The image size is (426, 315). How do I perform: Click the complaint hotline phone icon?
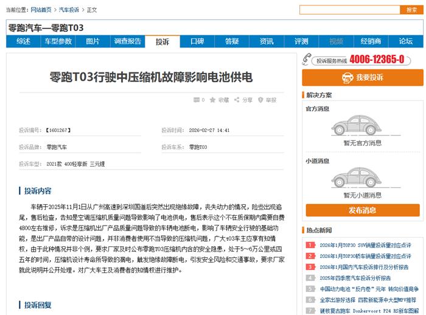coord(307,60)
